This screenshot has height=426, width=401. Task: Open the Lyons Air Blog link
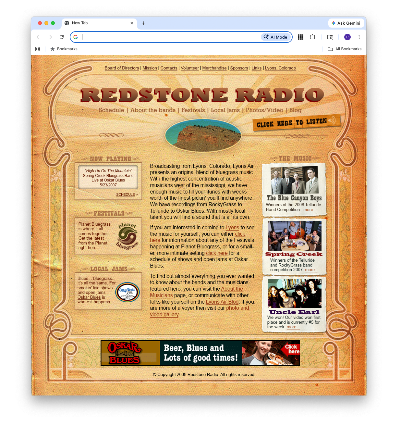click(x=222, y=302)
